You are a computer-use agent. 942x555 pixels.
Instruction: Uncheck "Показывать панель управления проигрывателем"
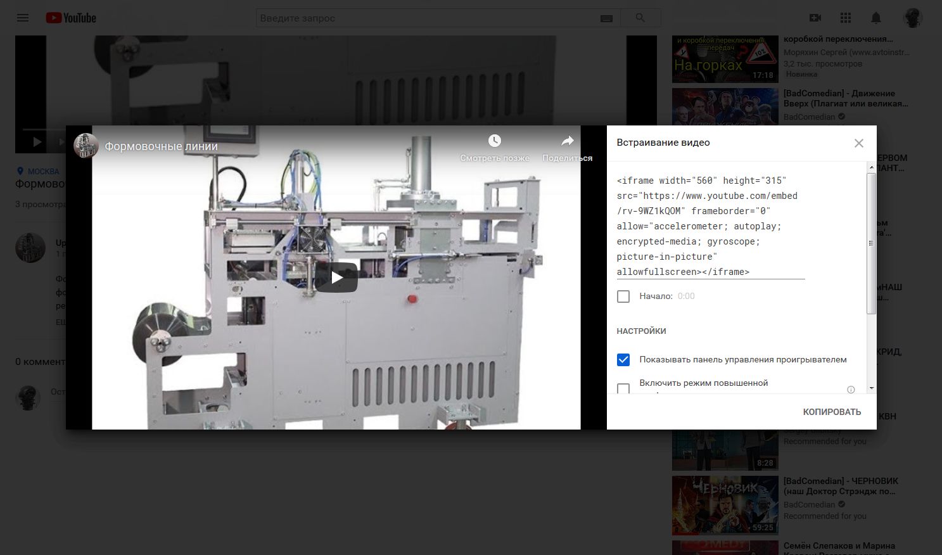(x=623, y=360)
